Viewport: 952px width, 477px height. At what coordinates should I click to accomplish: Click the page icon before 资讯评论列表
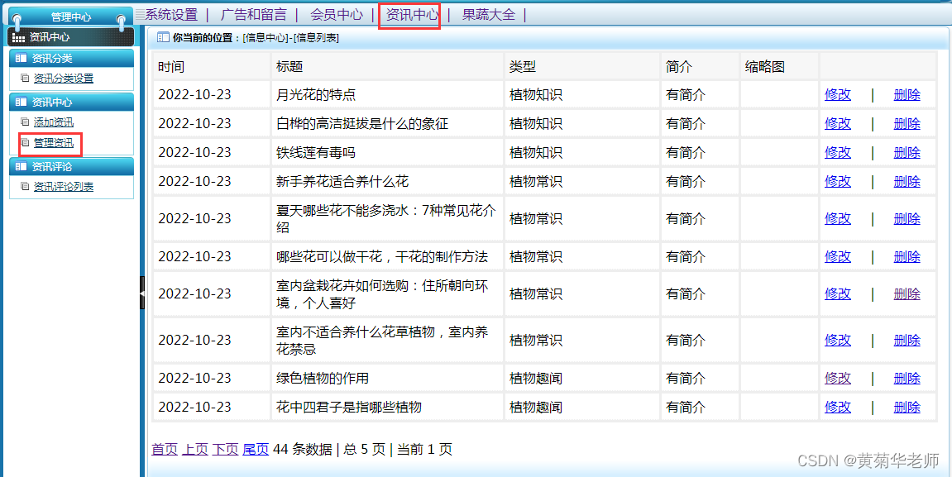pos(25,186)
